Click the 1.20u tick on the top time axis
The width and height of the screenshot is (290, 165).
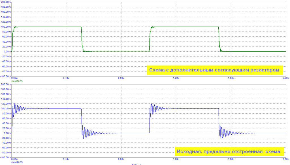tap(176, 78)
